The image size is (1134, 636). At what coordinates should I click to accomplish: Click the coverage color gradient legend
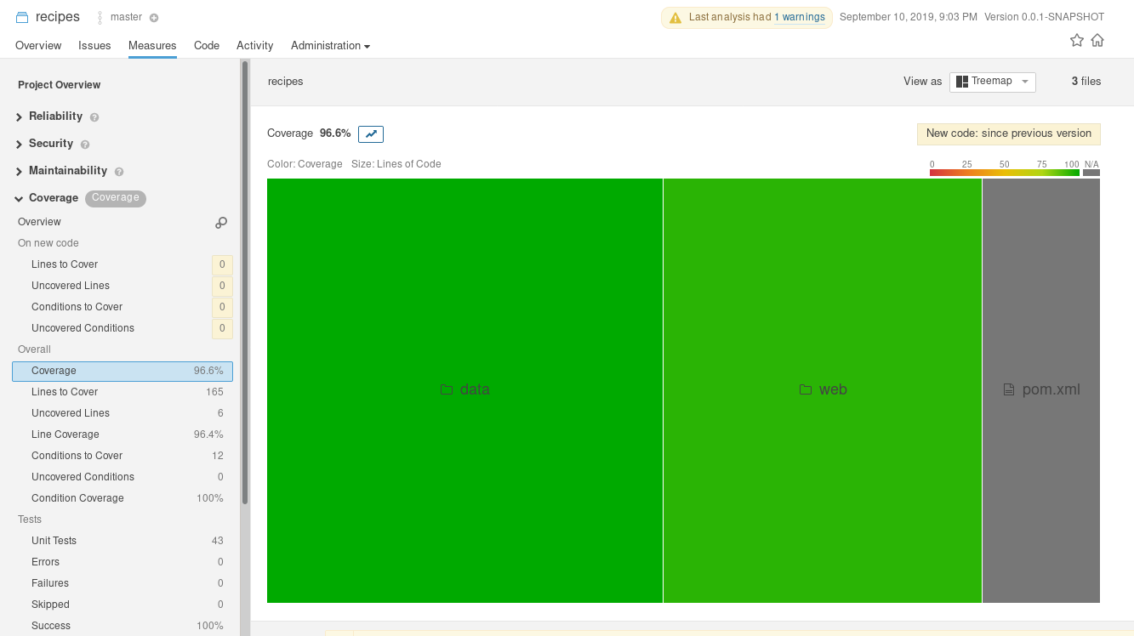1005,173
